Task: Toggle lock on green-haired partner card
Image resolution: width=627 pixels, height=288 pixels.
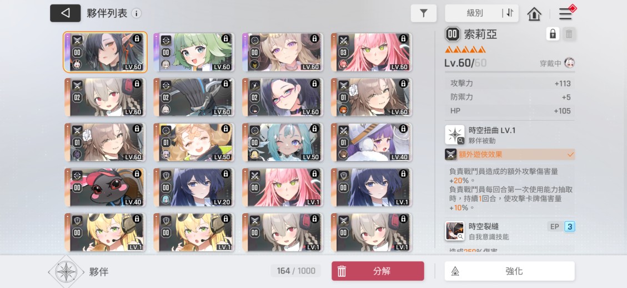Action: [x=225, y=38]
